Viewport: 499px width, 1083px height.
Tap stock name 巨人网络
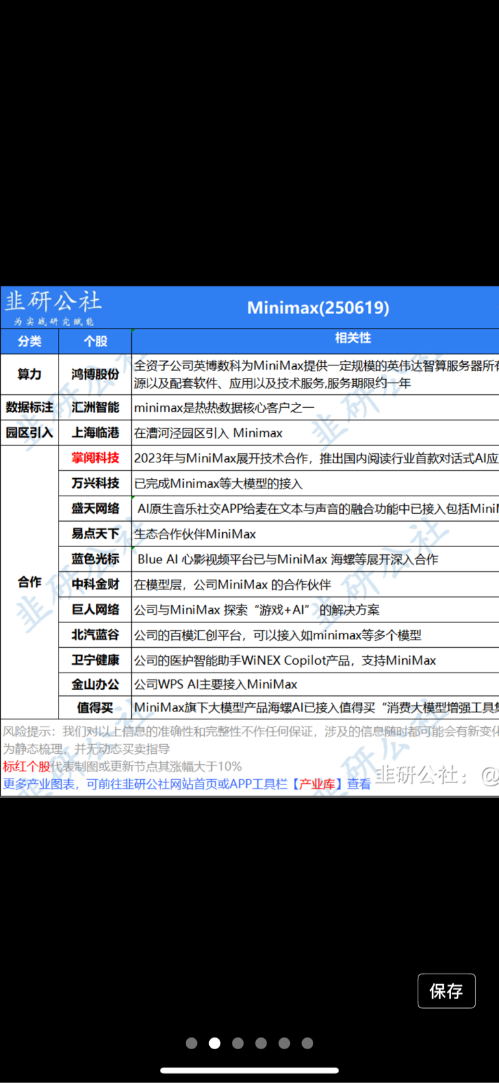96,609
